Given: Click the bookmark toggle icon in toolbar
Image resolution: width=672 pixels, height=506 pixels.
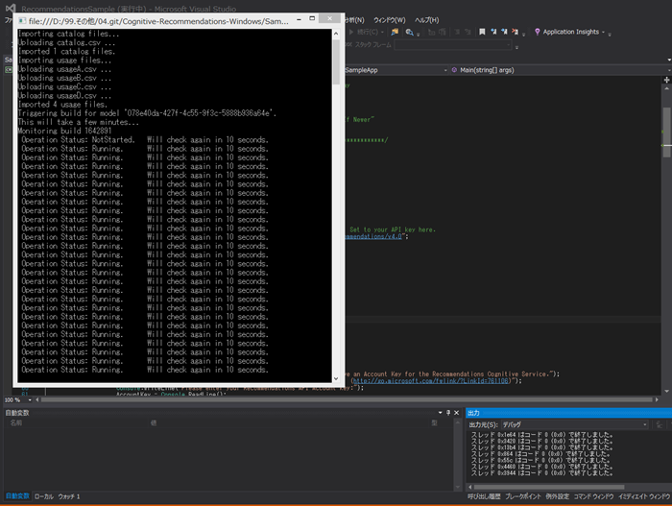Looking at the screenshot, I should click(482, 32).
